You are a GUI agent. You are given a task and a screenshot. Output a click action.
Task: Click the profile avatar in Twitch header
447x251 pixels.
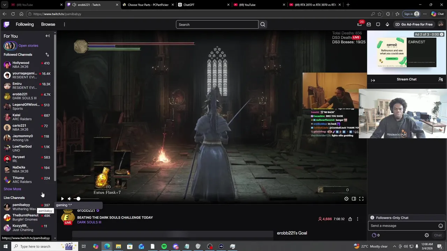pyautogui.click(x=441, y=24)
